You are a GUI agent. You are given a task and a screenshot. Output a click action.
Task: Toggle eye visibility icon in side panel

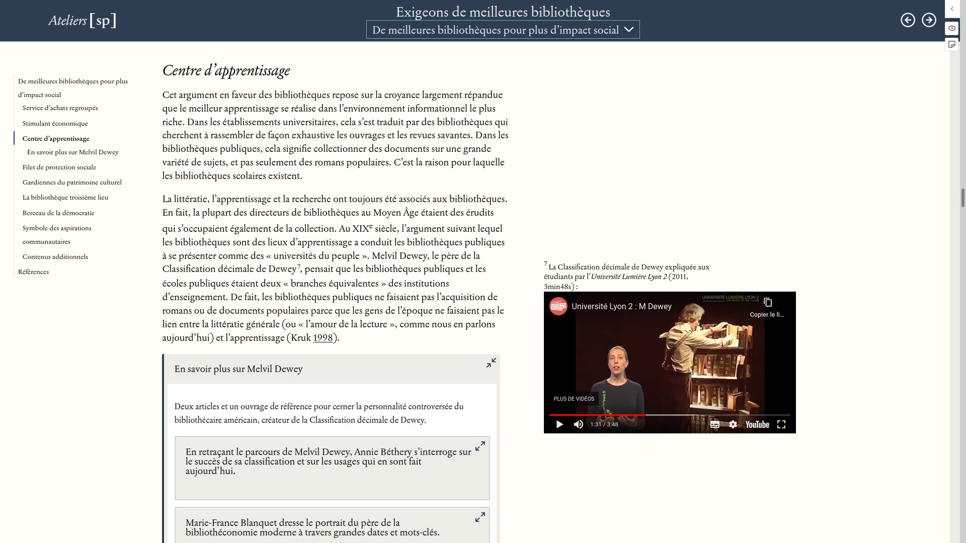click(952, 28)
